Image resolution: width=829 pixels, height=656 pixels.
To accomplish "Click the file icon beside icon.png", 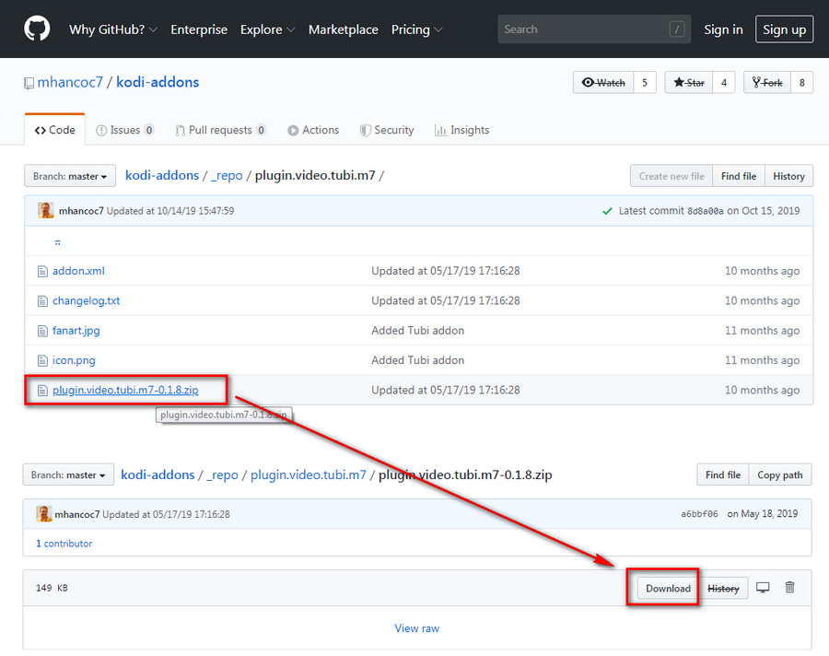I will 42,360.
